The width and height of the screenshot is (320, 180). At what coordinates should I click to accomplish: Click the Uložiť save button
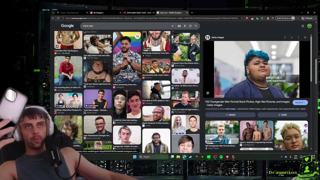pos(282,115)
